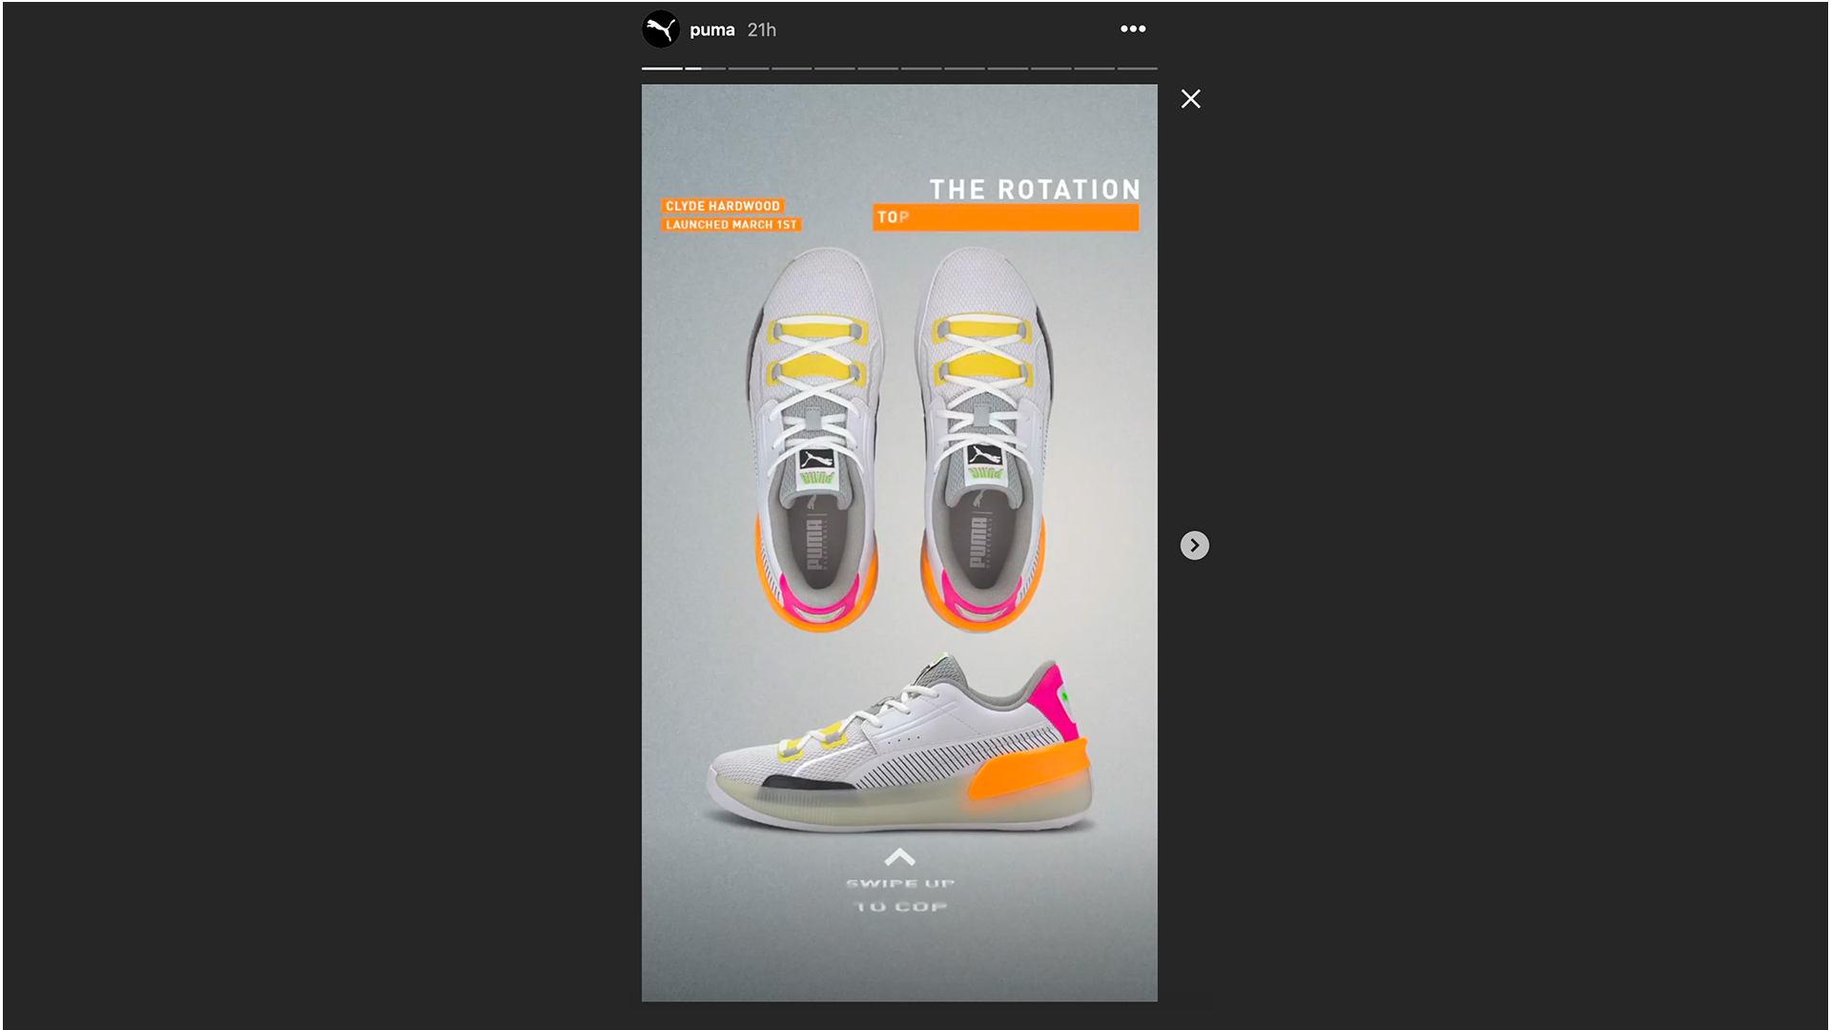Viewport: 1831px width, 1030px height.
Task: Close the story viewer with the X
Action: (x=1190, y=98)
